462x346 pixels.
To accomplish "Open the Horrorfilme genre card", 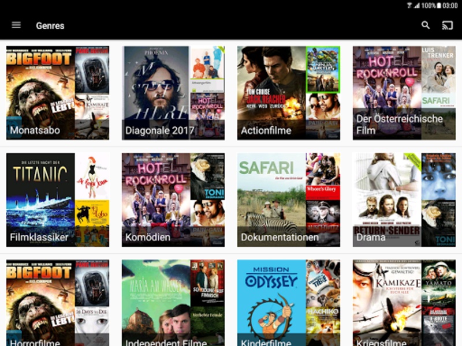I will coord(58,303).
